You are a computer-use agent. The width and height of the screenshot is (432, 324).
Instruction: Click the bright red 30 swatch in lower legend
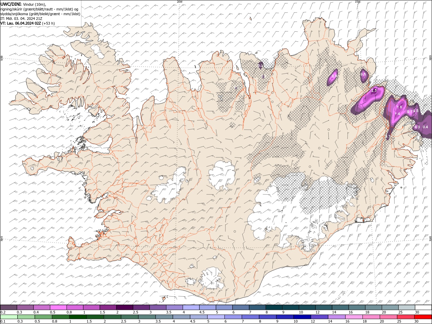(x=423, y=317)
